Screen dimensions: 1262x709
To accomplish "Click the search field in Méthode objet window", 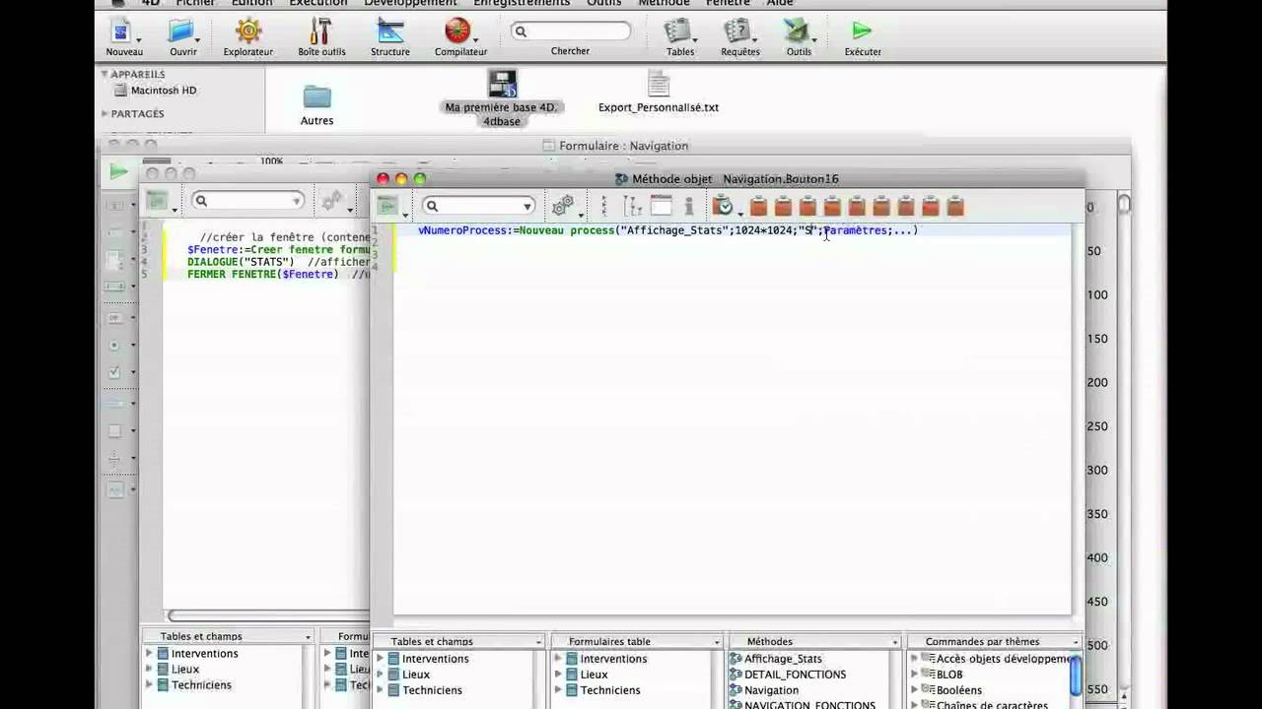I will [478, 206].
